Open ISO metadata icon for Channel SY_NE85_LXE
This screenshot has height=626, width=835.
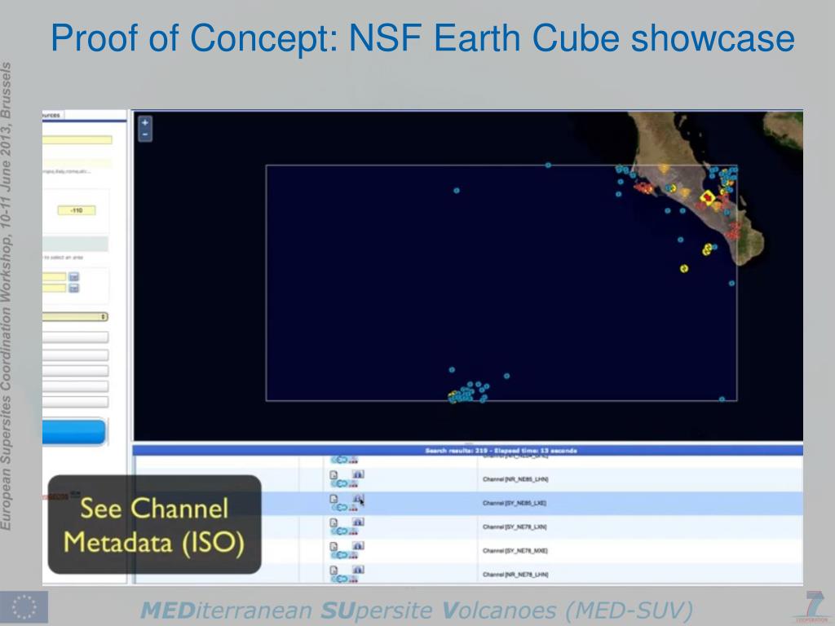click(359, 498)
